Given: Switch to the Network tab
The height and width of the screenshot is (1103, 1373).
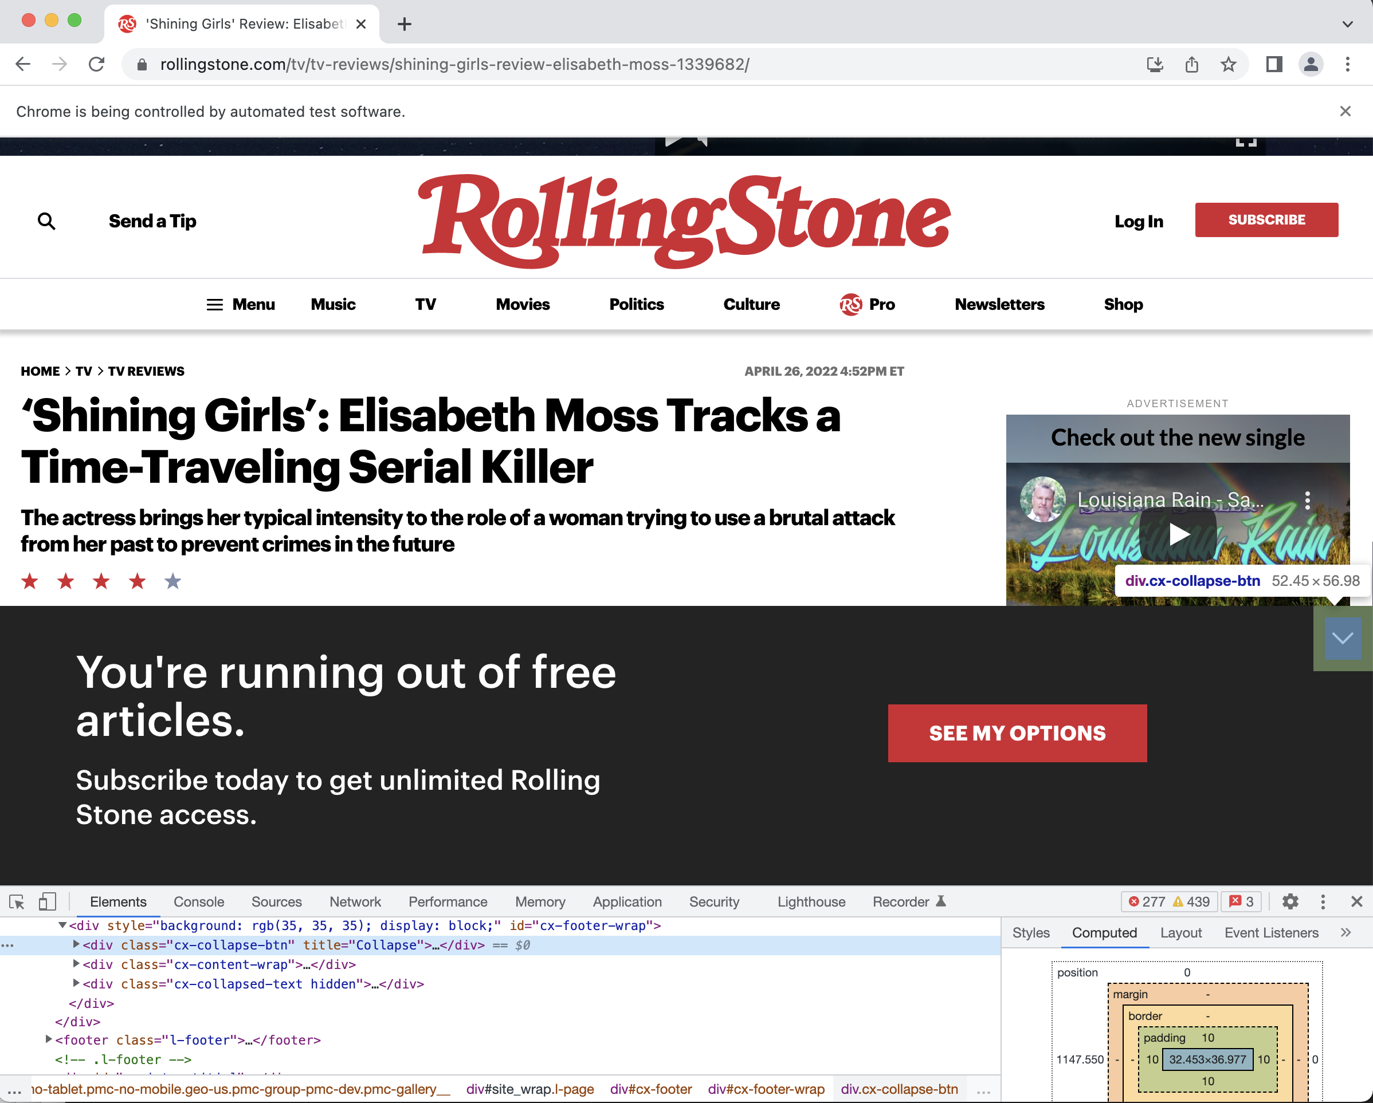Looking at the screenshot, I should 355,902.
